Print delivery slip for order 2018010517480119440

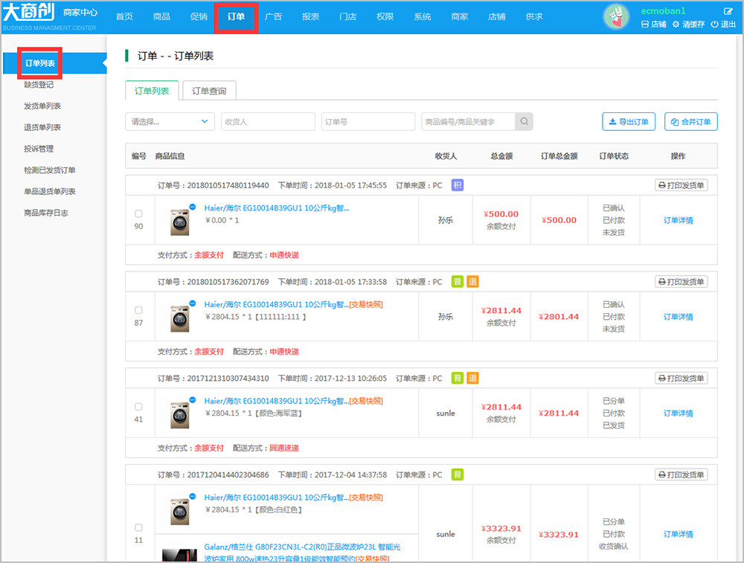(682, 185)
